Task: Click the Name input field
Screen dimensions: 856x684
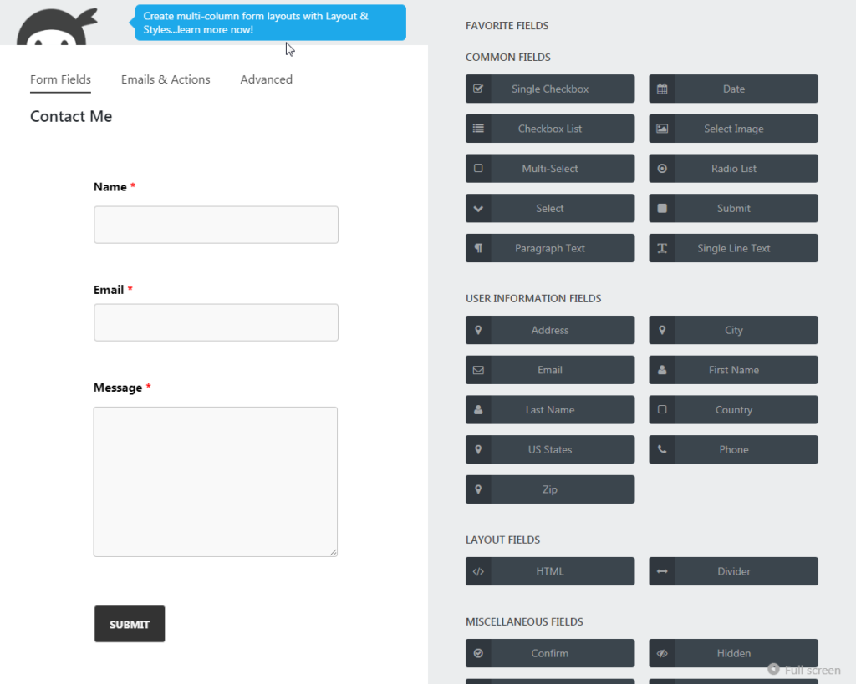Action: [216, 224]
